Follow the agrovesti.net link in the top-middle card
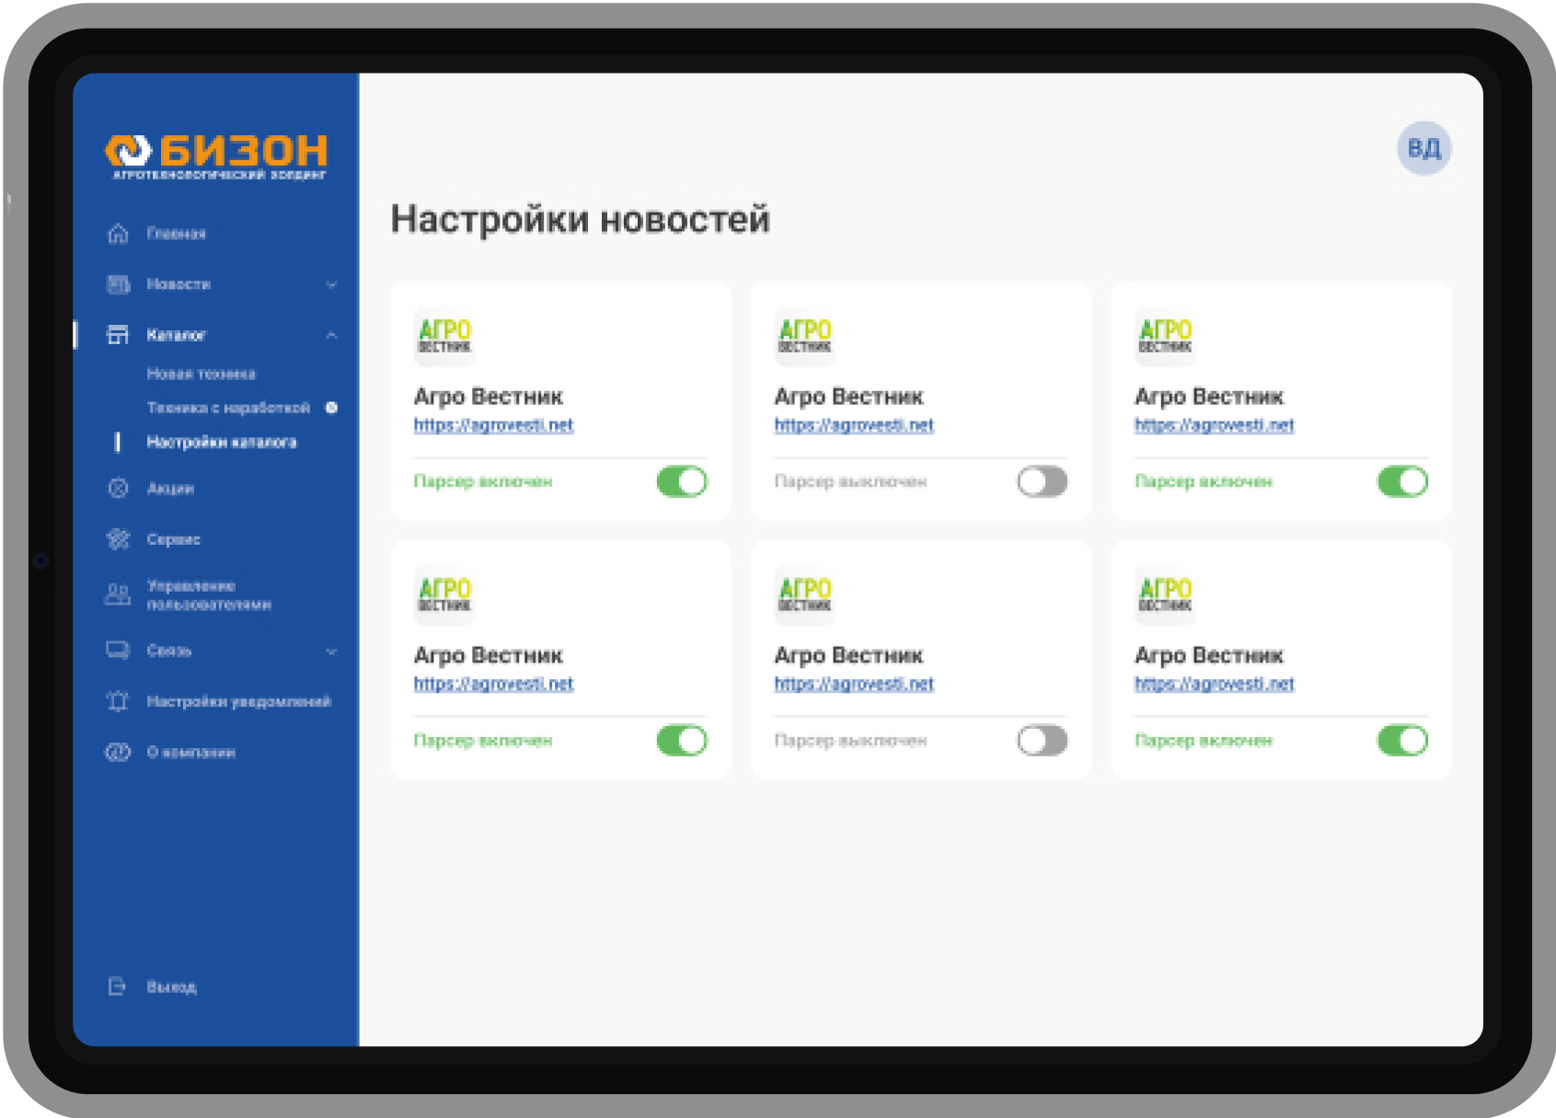 click(x=854, y=425)
